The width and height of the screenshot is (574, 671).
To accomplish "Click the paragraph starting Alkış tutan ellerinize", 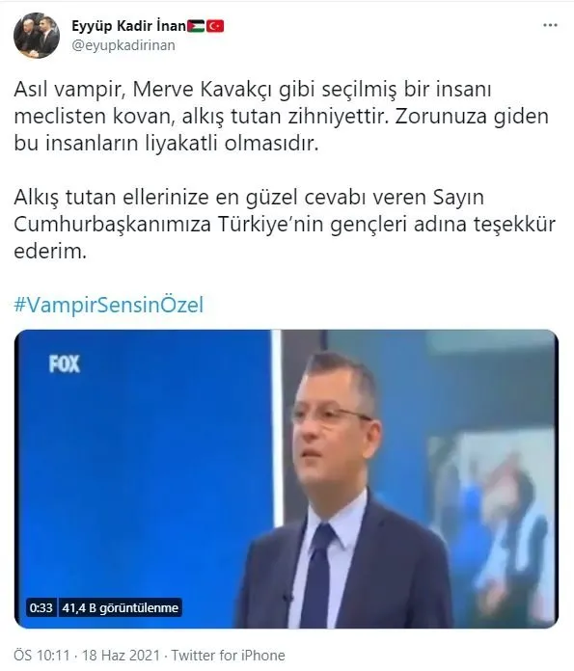I will (x=285, y=225).
